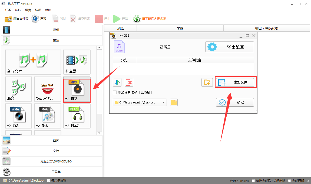This screenshot has width=311, height=184.
Task: Select the -> WMA audio converter
Action: (18, 116)
